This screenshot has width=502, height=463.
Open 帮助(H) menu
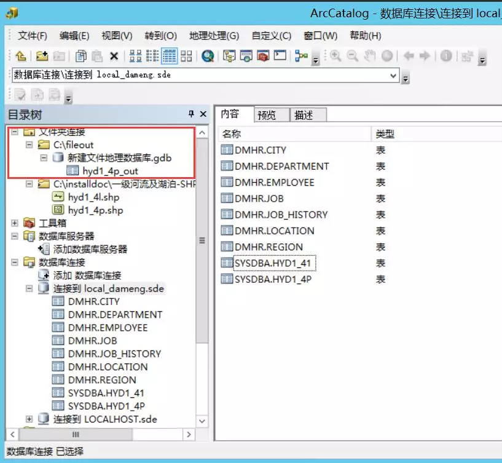(x=366, y=36)
